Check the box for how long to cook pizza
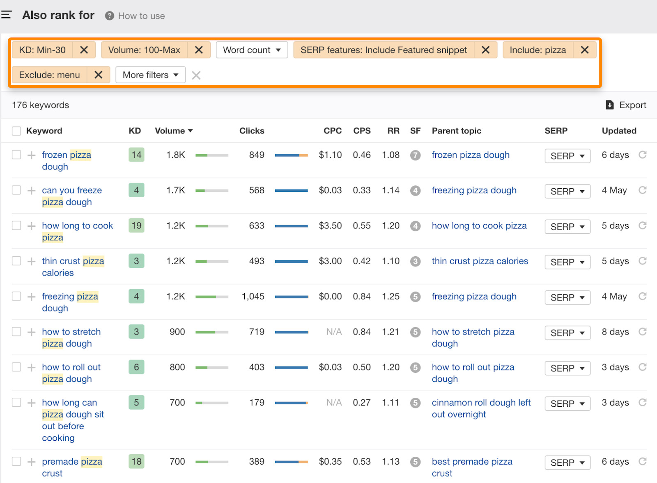Screen dimensions: 657x483 click(x=16, y=226)
